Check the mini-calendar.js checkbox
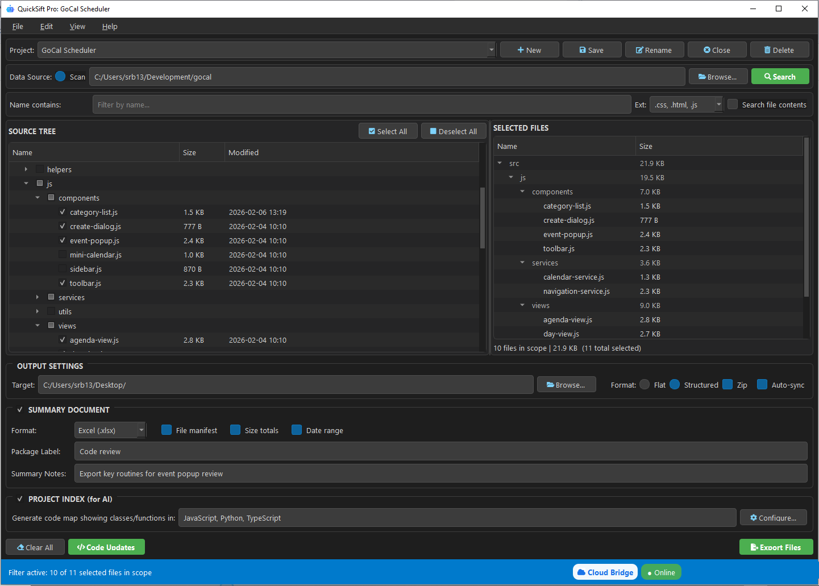The width and height of the screenshot is (819, 586). pos(63,255)
